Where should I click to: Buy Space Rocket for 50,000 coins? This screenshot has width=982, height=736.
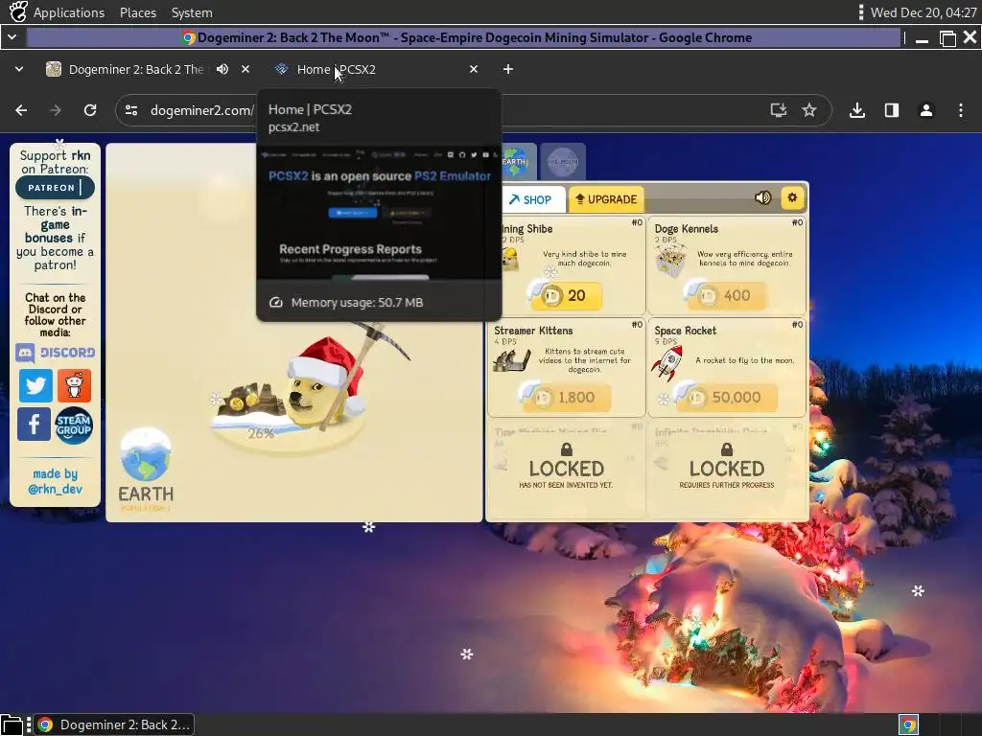pyautogui.click(x=727, y=398)
